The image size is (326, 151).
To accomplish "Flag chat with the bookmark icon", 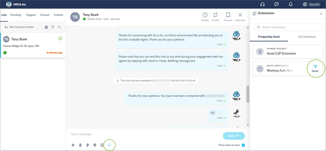I will tap(228, 17).
